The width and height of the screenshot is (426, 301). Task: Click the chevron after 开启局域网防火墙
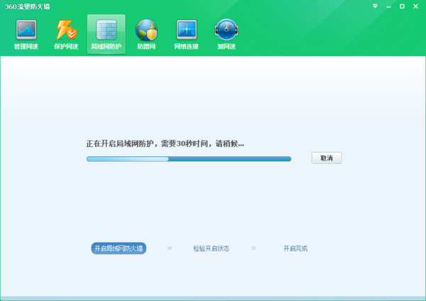pyautogui.click(x=170, y=248)
